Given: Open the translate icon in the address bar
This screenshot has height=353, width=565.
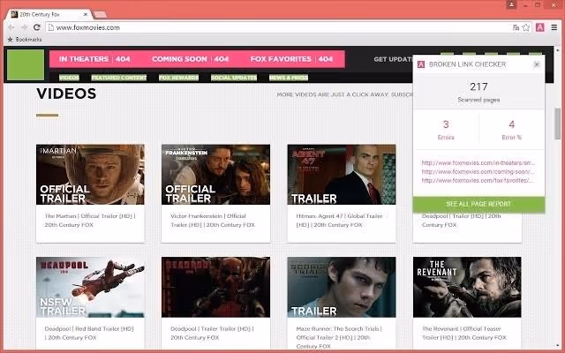Looking at the screenshot, I should 516,27.
